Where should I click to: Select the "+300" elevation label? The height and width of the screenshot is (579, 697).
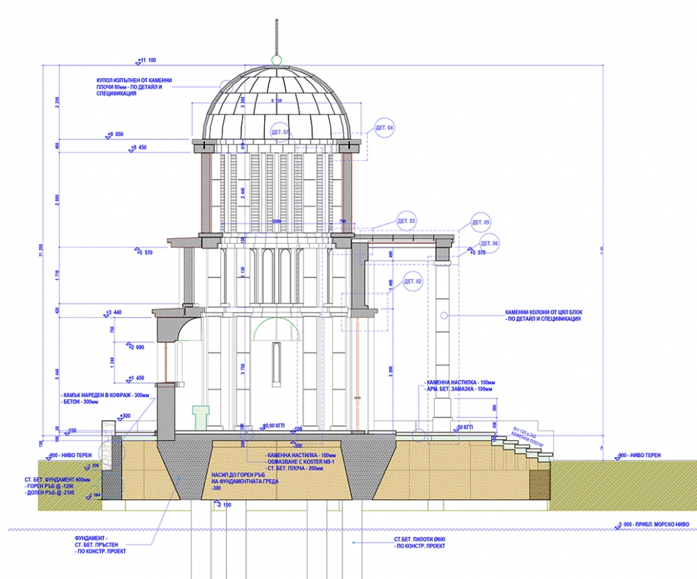tap(125, 417)
